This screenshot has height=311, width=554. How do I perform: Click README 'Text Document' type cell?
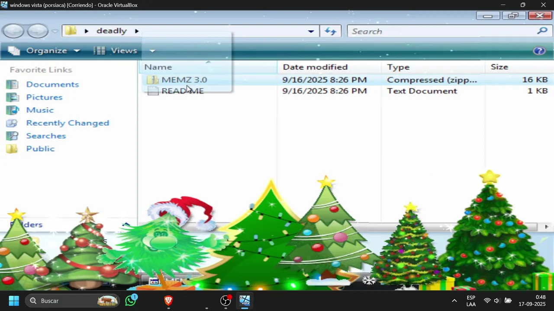point(422,91)
